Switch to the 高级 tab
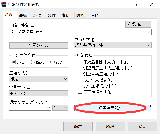The width and height of the screenshot is (160, 134). pyautogui.click(x=23, y=15)
